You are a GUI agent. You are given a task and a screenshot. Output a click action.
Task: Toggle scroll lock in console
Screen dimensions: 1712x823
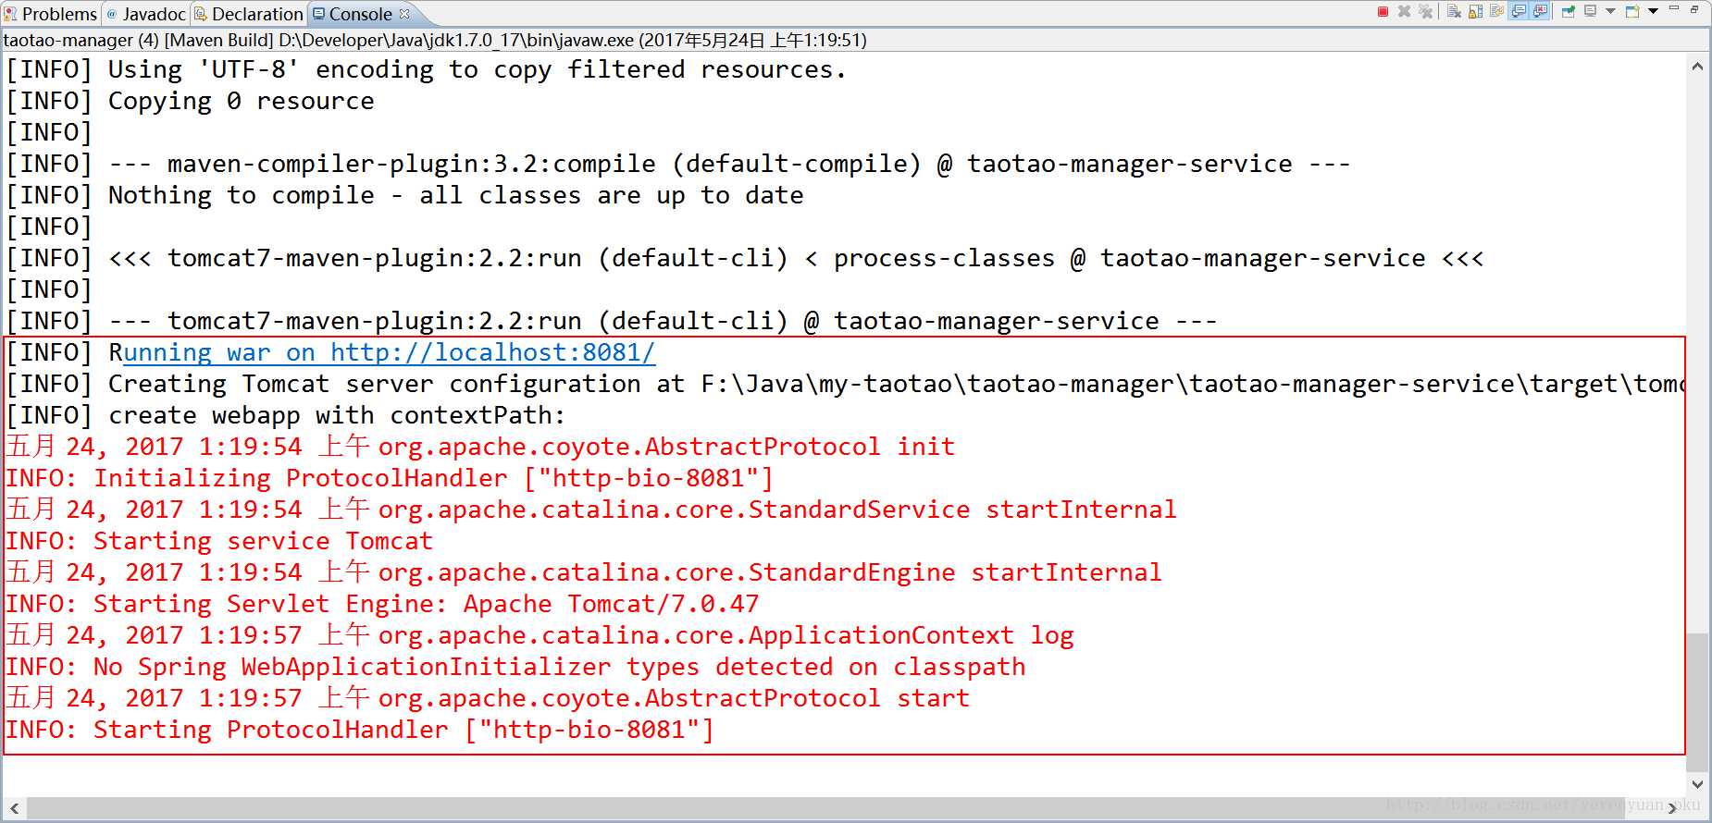click(1475, 11)
